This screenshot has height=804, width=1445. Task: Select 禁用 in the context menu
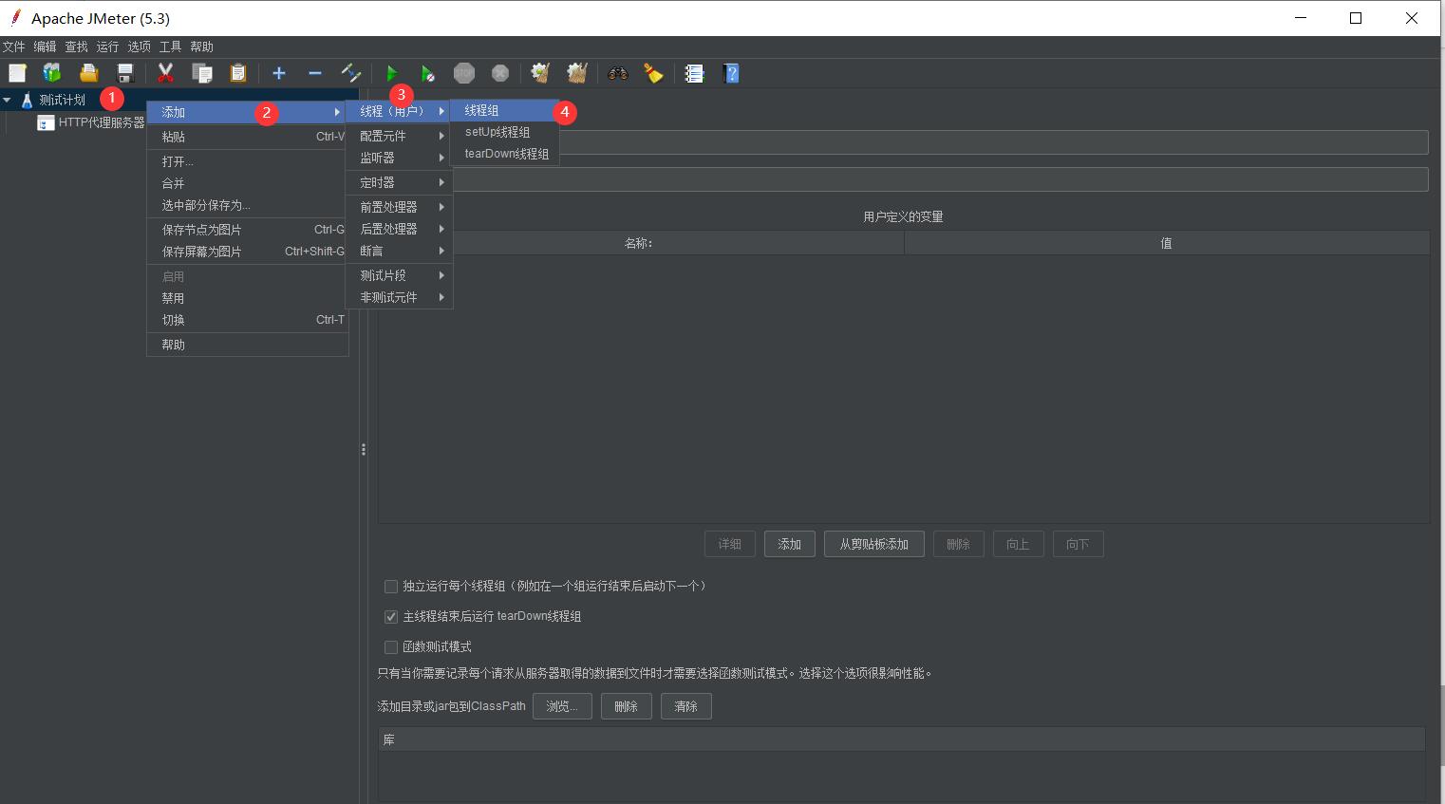pos(247,298)
